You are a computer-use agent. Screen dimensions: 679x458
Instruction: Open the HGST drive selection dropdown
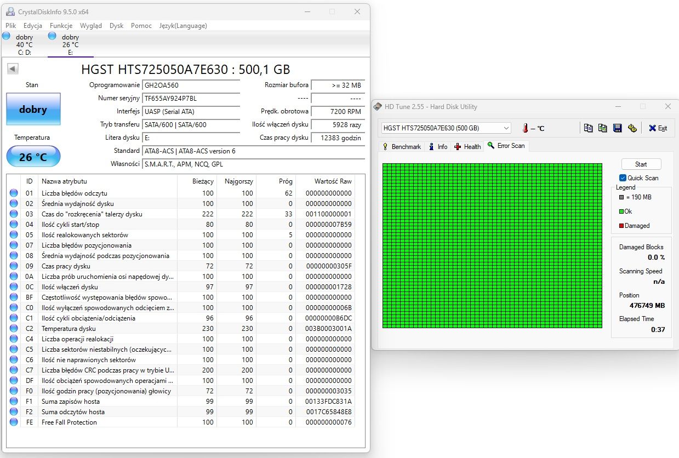tap(446, 128)
